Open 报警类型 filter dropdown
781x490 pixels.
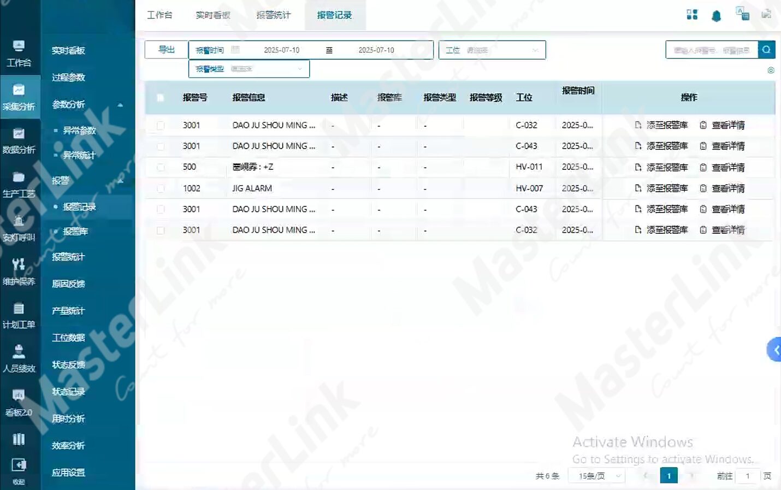point(249,69)
